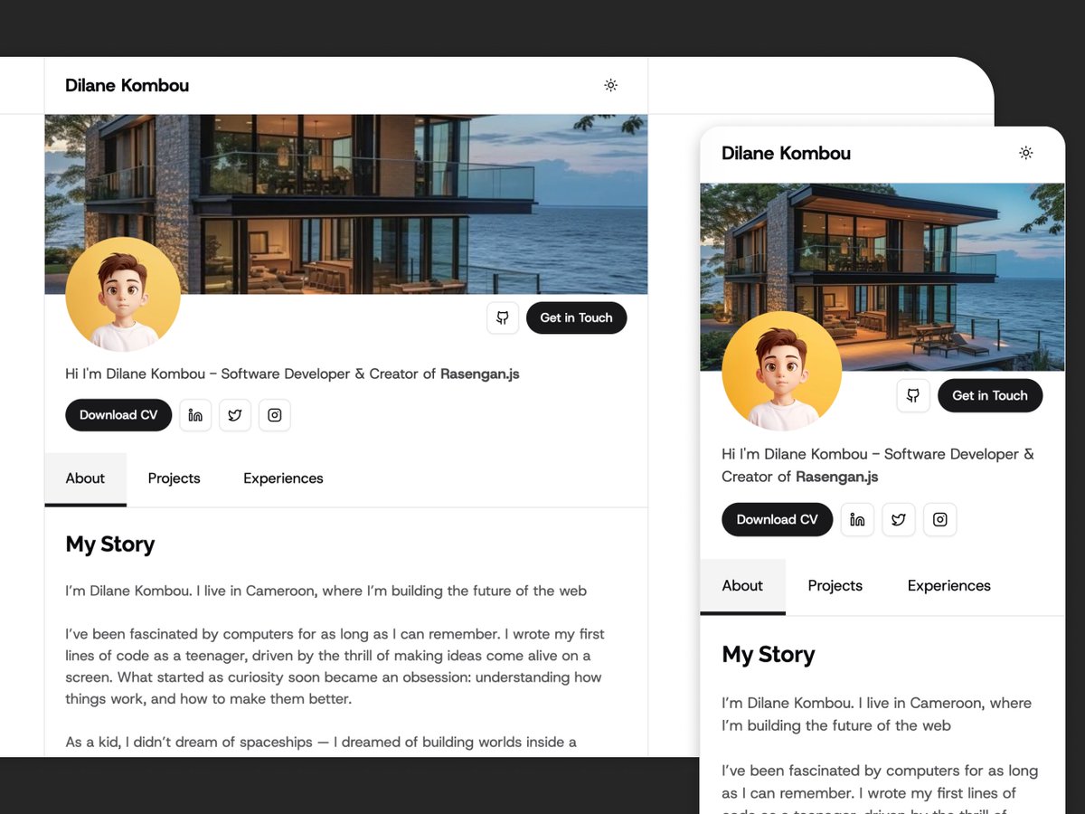This screenshot has width=1085, height=814.
Task: Click the cartoon avatar profile picture
Action: point(123,294)
